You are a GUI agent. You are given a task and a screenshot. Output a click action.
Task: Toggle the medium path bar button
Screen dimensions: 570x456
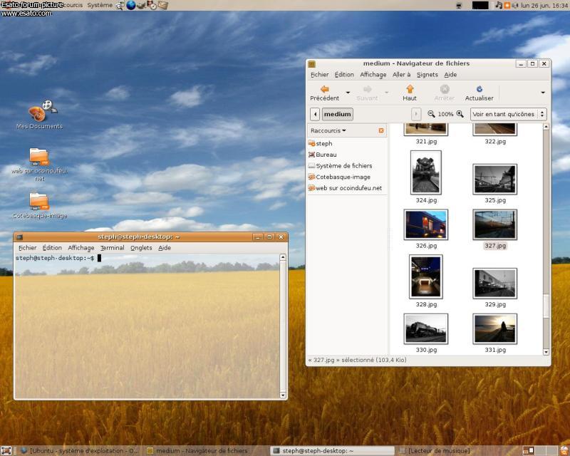tap(337, 114)
